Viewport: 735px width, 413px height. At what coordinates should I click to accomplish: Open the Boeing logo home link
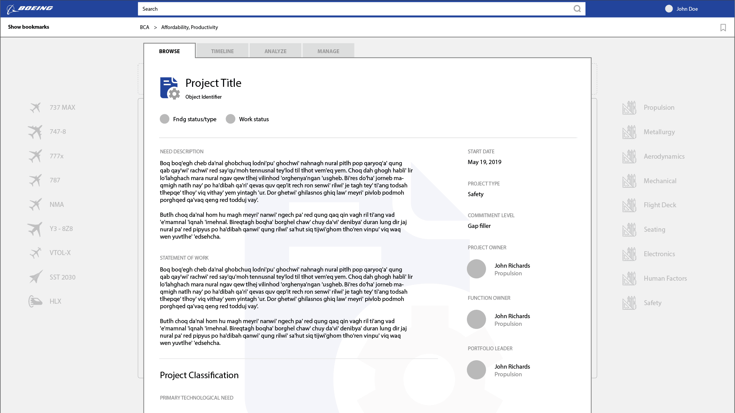pyautogui.click(x=30, y=8)
